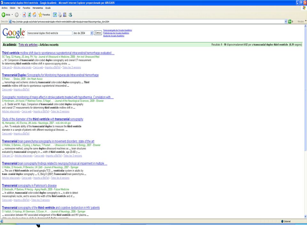Viewport: 307px width, 230px height.
Task: Click the page icon in the address bar
Action: coord(10,21)
